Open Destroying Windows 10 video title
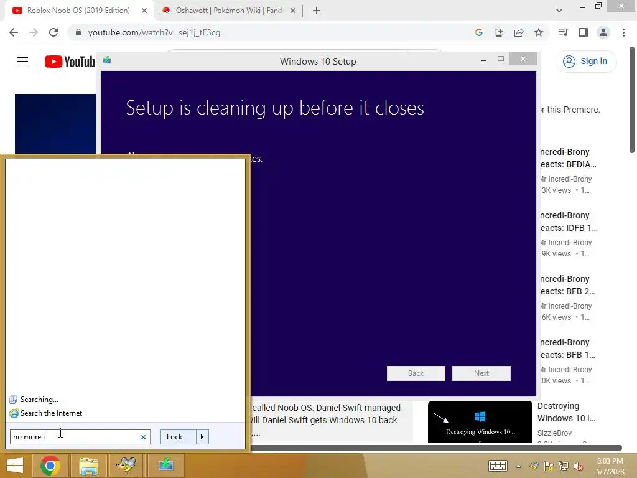Viewport: 637px width, 478px height. 566,412
